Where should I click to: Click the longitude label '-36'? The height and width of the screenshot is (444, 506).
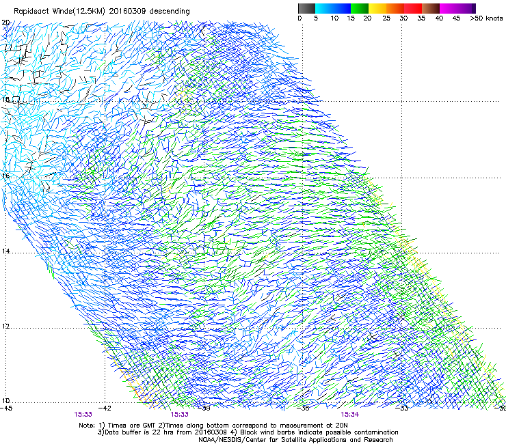(x=303, y=408)
